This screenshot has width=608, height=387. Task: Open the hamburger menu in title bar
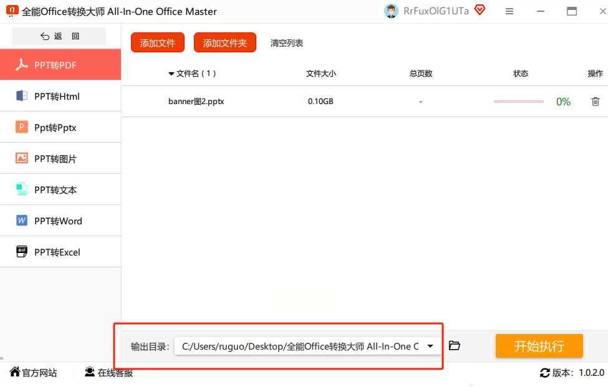tap(509, 11)
